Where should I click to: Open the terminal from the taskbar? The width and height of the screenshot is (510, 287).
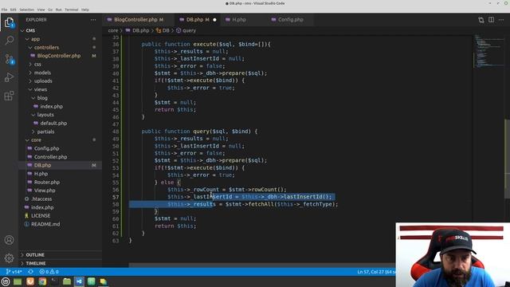tap(55, 281)
